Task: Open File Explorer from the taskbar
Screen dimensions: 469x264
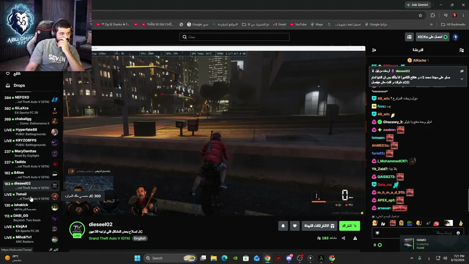Action: click(x=214, y=258)
